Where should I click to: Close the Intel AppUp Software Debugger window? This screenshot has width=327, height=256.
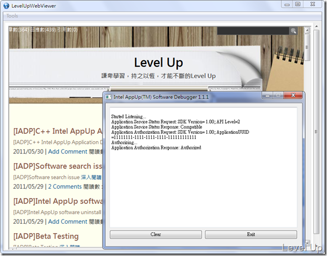click(293, 95)
